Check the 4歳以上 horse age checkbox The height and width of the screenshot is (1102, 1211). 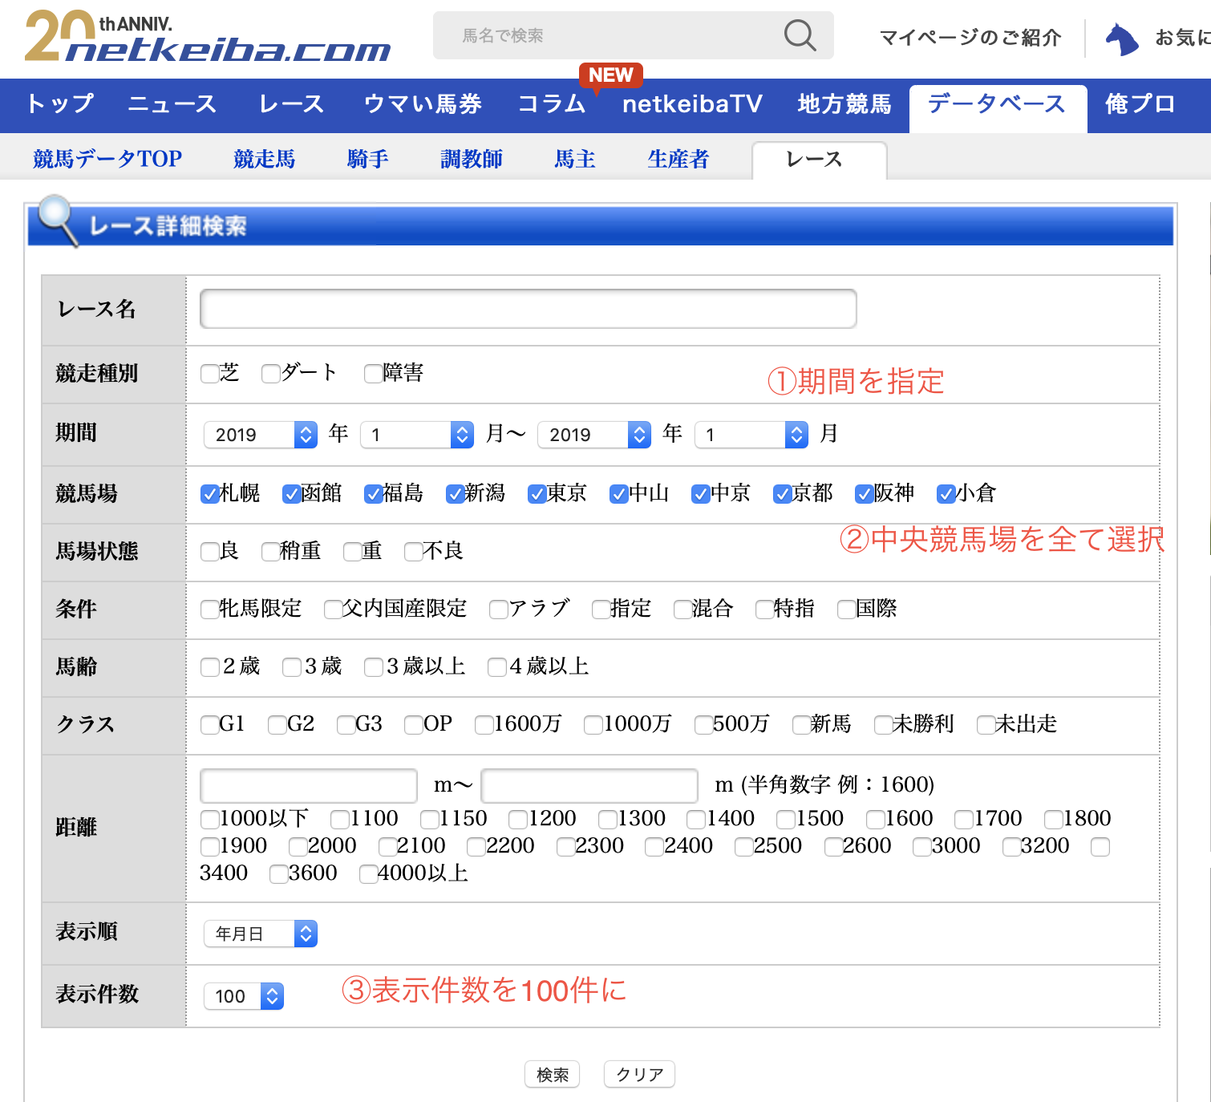click(497, 667)
